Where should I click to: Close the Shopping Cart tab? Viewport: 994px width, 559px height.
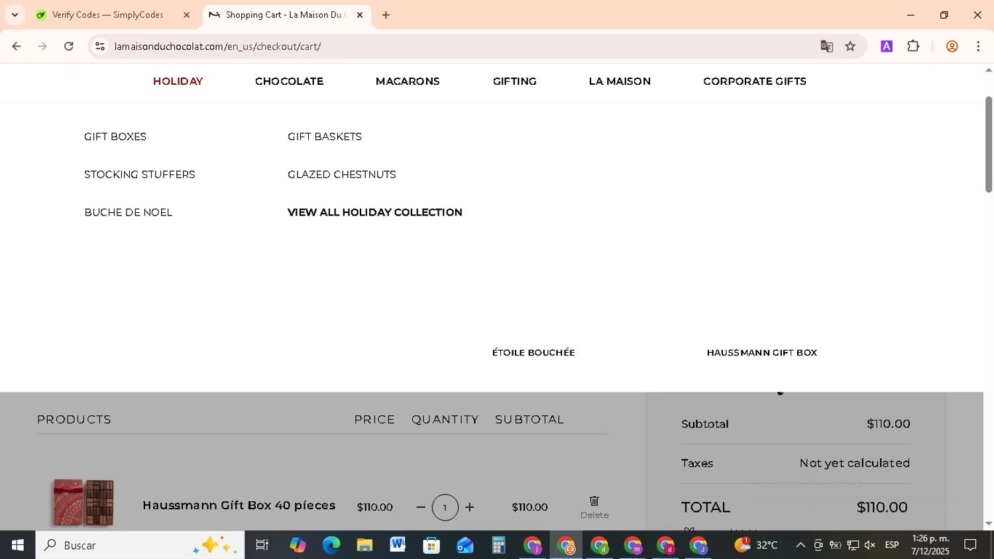click(x=360, y=15)
